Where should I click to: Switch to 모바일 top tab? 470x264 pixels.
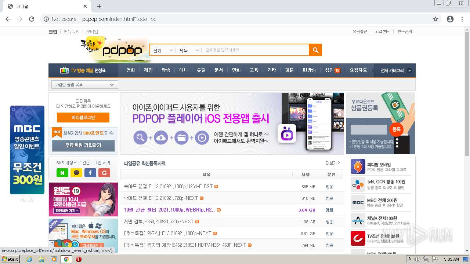92,32
